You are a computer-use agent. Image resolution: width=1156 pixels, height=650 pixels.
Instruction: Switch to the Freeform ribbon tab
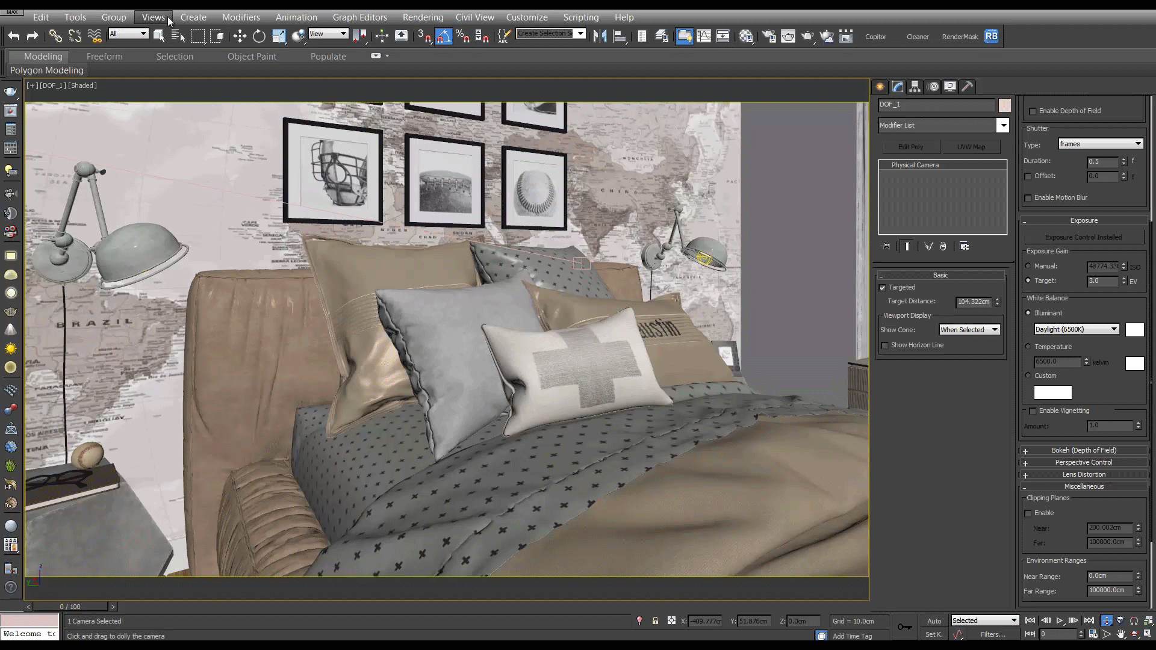(104, 57)
